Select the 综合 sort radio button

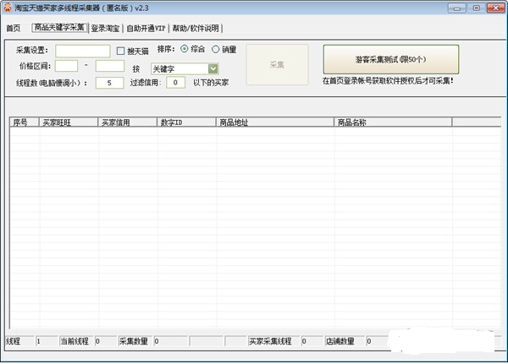click(184, 49)
